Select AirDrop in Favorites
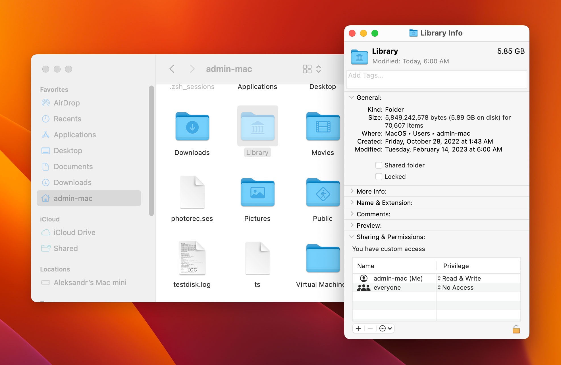561x365 pixels. click(67, 103)
